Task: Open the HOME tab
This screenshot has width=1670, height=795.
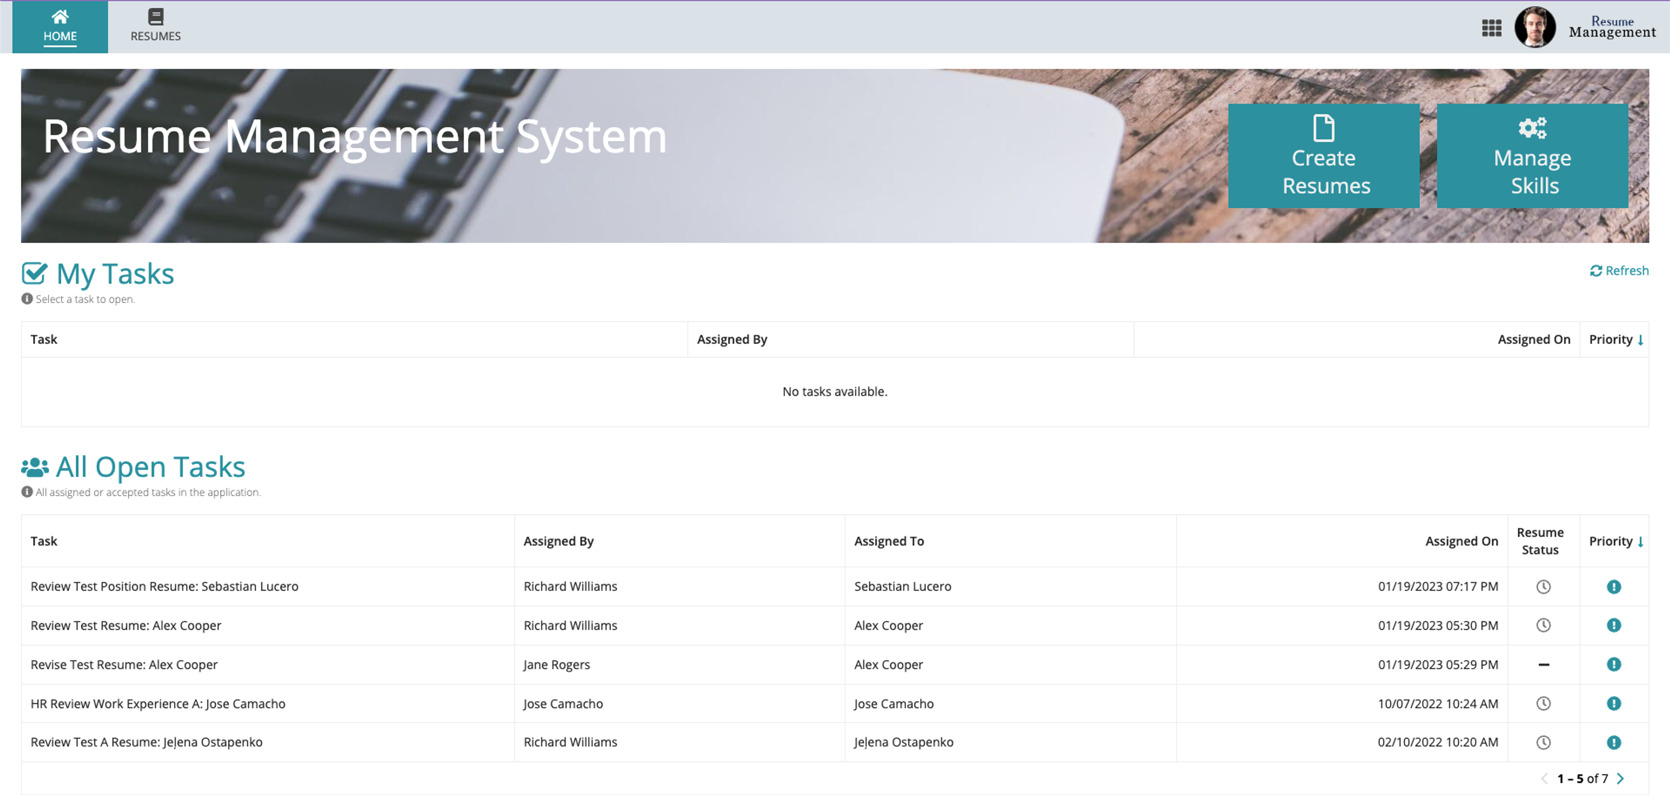Action: pos(60,27)
